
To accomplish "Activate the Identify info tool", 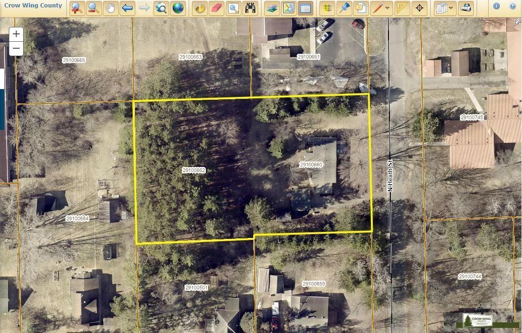I will pos(200,8).
